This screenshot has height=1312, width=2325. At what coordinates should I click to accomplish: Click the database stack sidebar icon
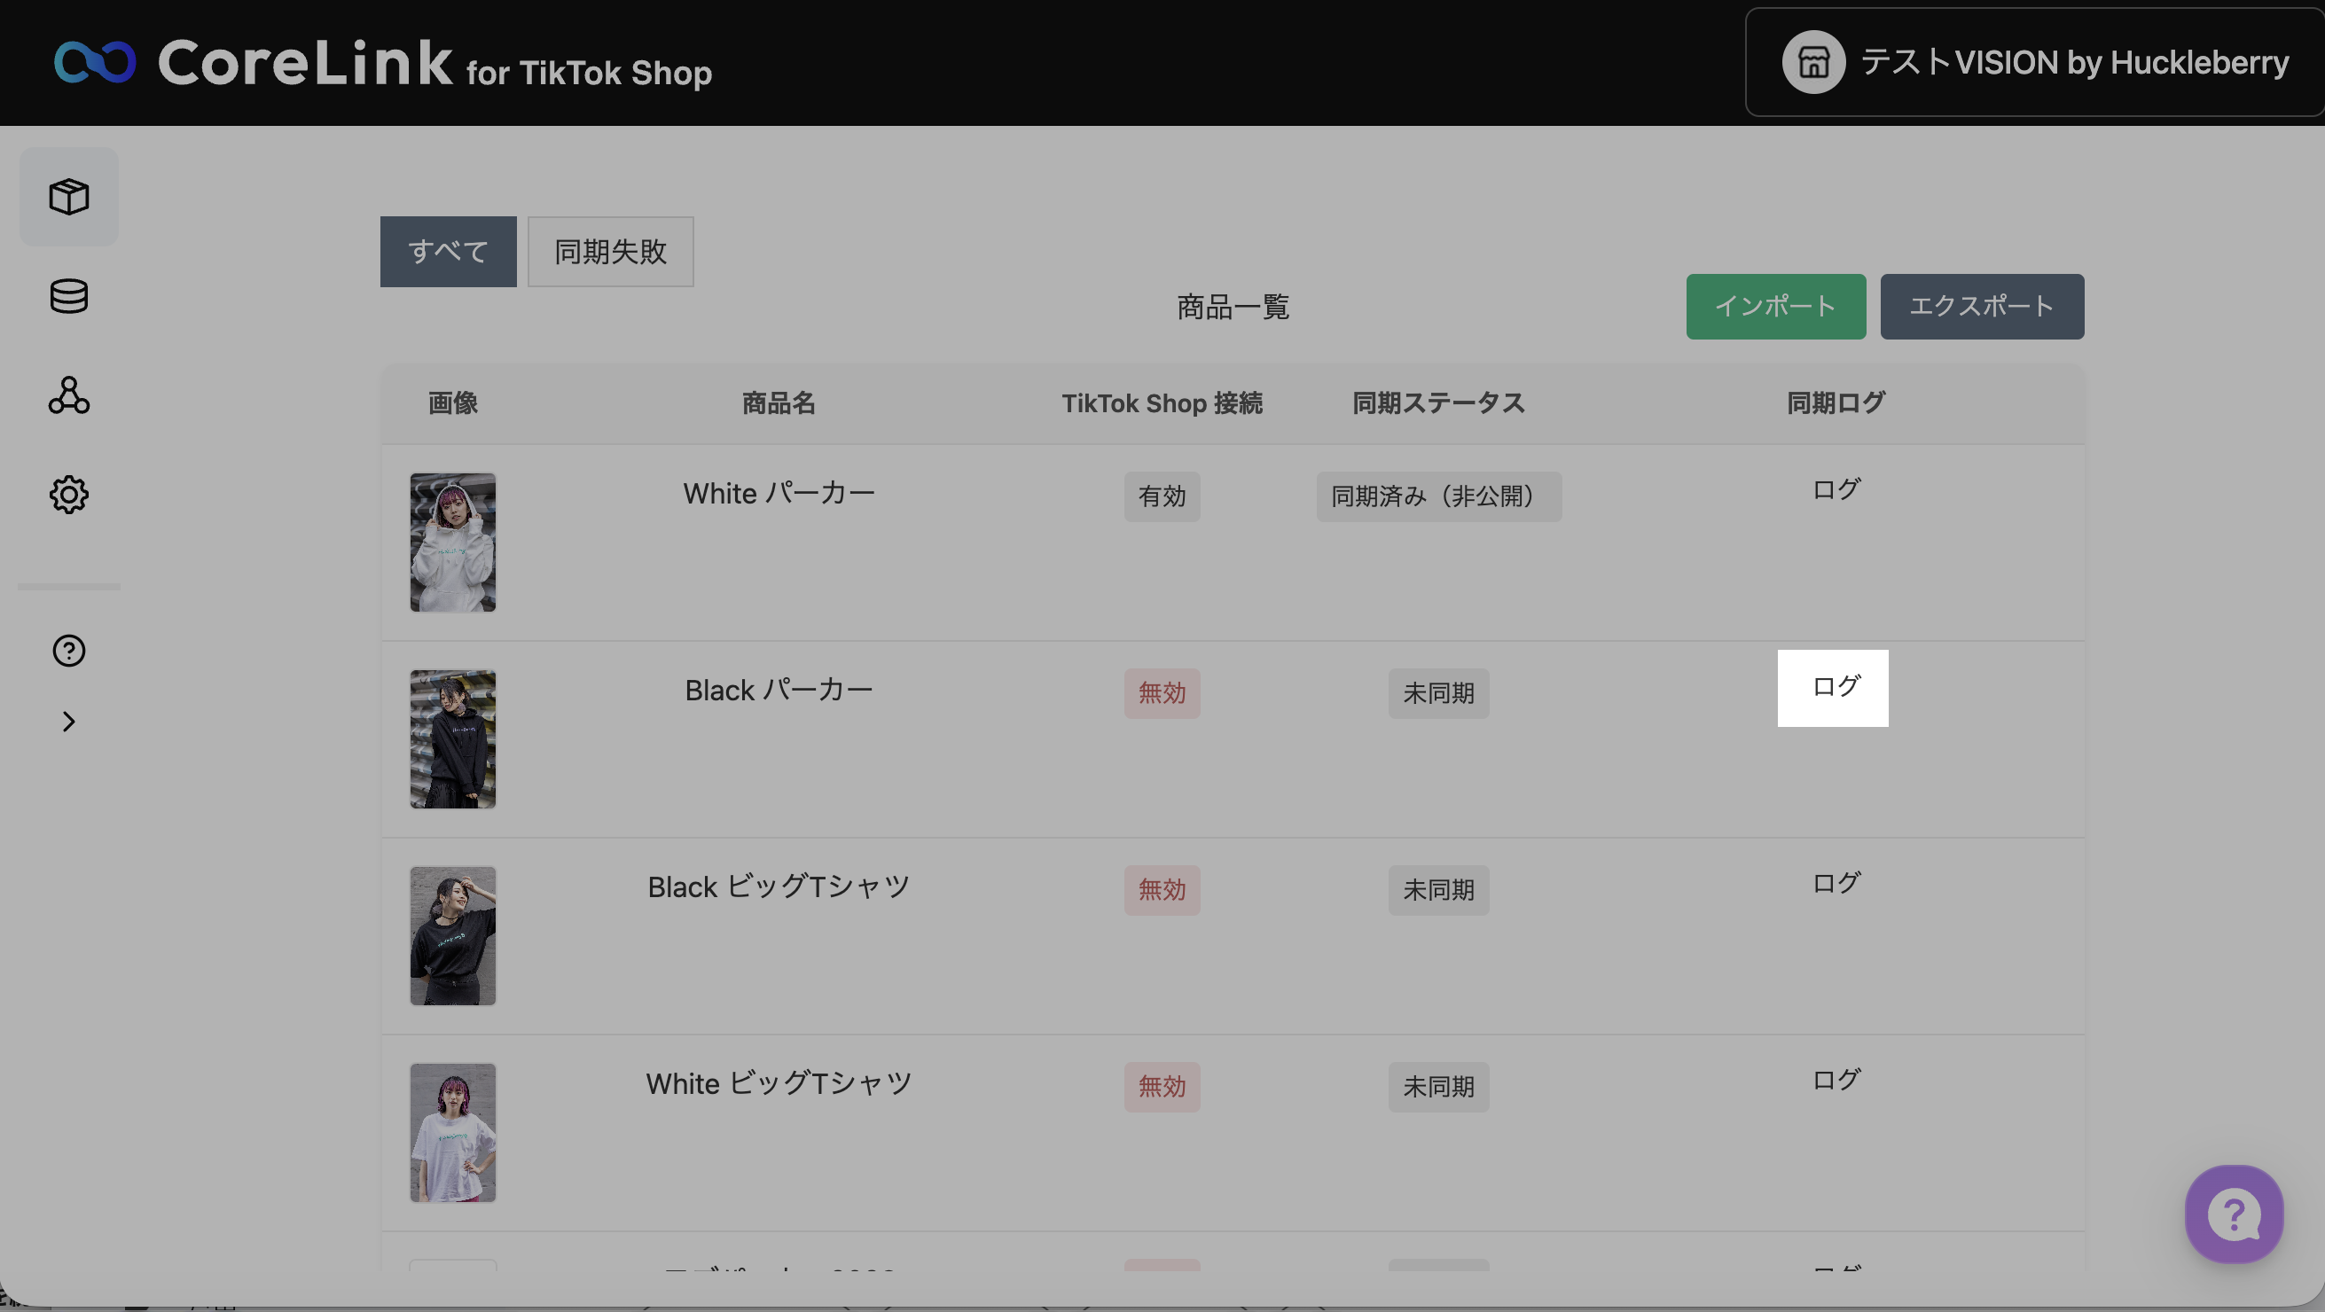68,296
